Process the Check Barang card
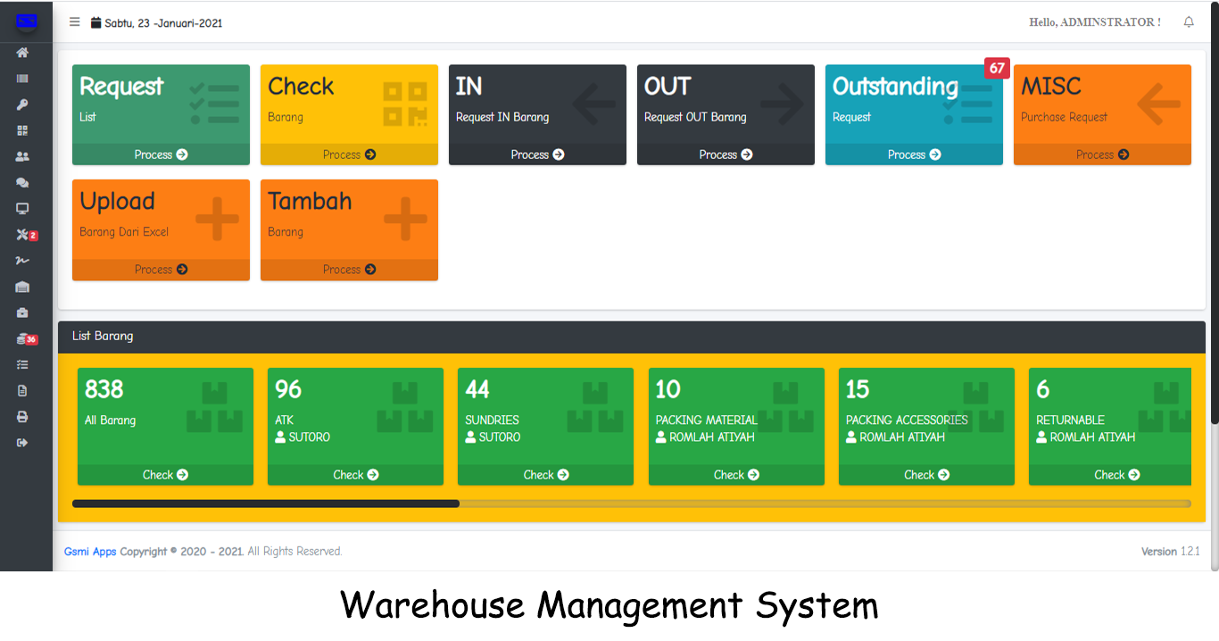 click(x=349, y=154)
